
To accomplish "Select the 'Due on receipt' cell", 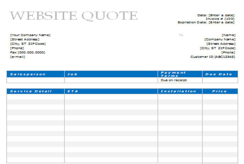I will (x=174, y=80).
